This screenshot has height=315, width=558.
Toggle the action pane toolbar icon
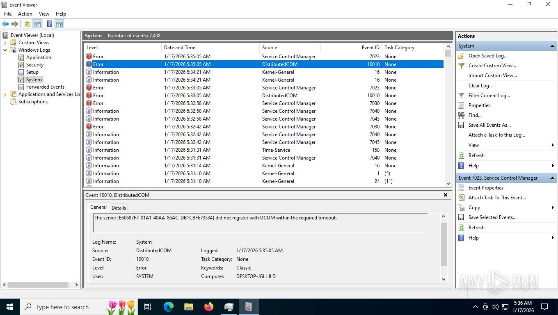59,24
